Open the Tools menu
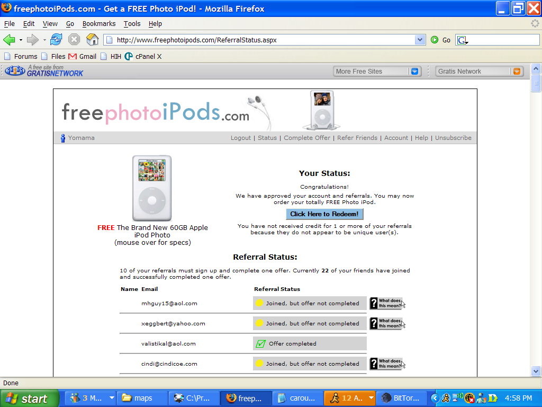The height and width of the screenshot is (407, 542). point(132,23)
